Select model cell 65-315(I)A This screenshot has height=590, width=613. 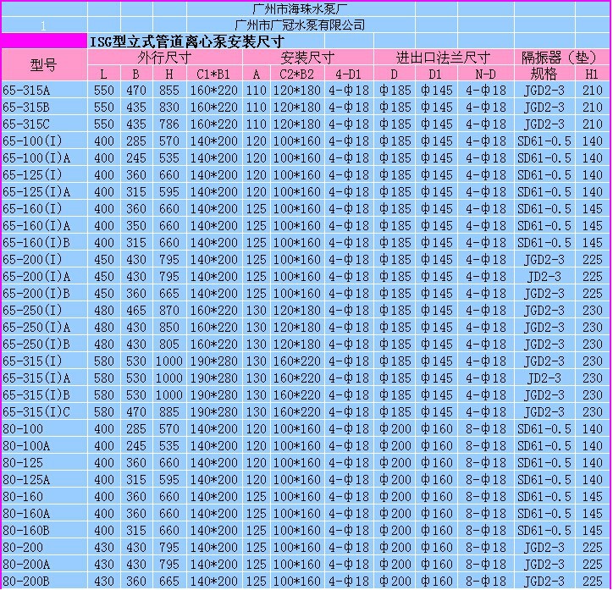(44, 378)
